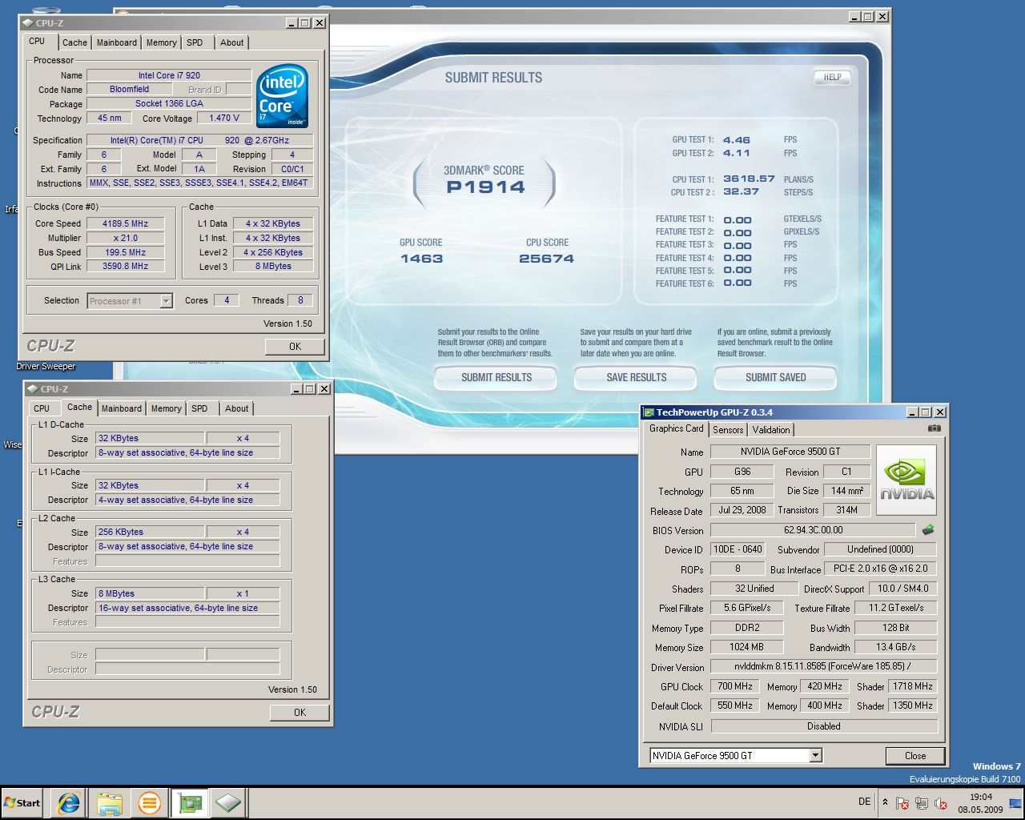This screenshot has height=820, width=1025.
Task: Switch to GPU-Z green card taskbar icon
Action: tap(190, 802)
